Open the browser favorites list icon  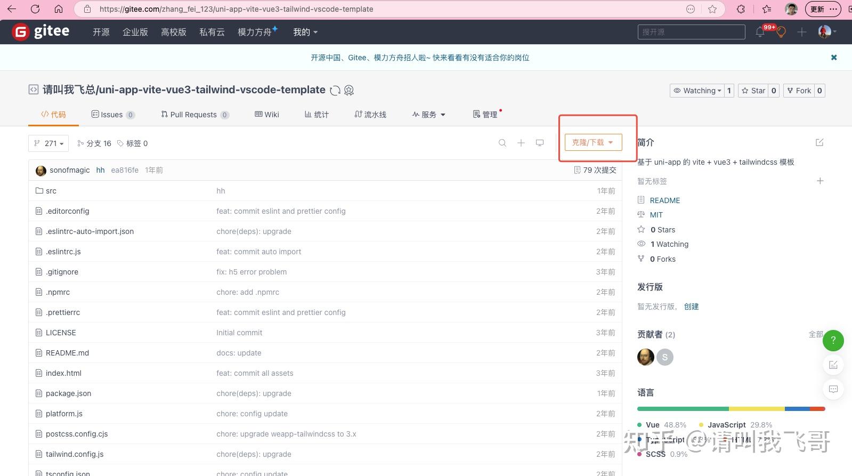click(x=767, y=9)
